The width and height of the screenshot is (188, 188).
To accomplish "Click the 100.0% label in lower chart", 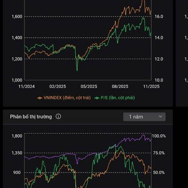I will [x=159, y=136].
